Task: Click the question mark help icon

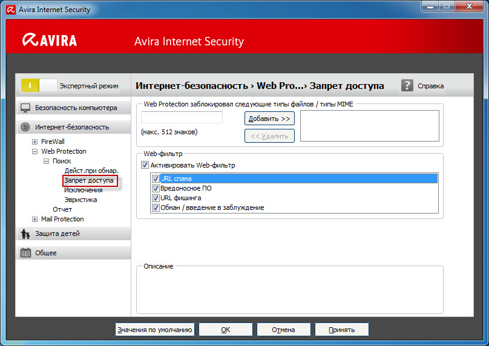Action: [407, 85]
